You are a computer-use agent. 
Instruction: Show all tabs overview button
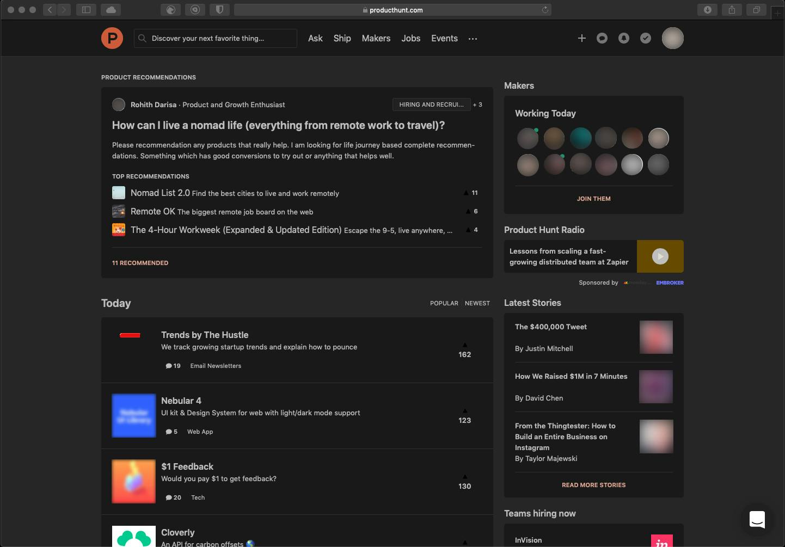[757, 10]
